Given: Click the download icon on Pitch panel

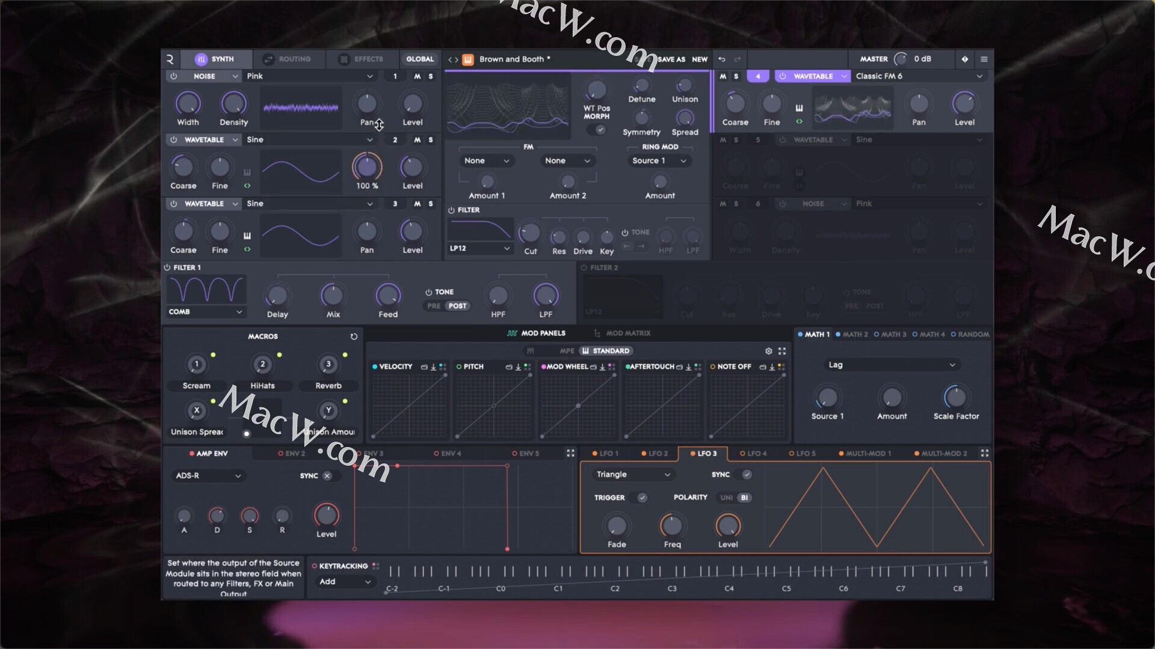Looking at the screenshot, I should pos(518,367).
